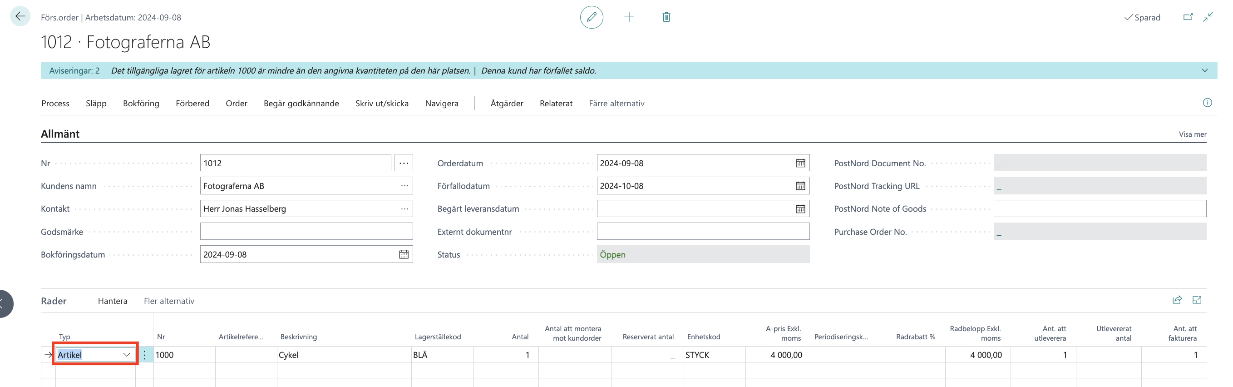Open the Bokföring menu

point(141,104)
